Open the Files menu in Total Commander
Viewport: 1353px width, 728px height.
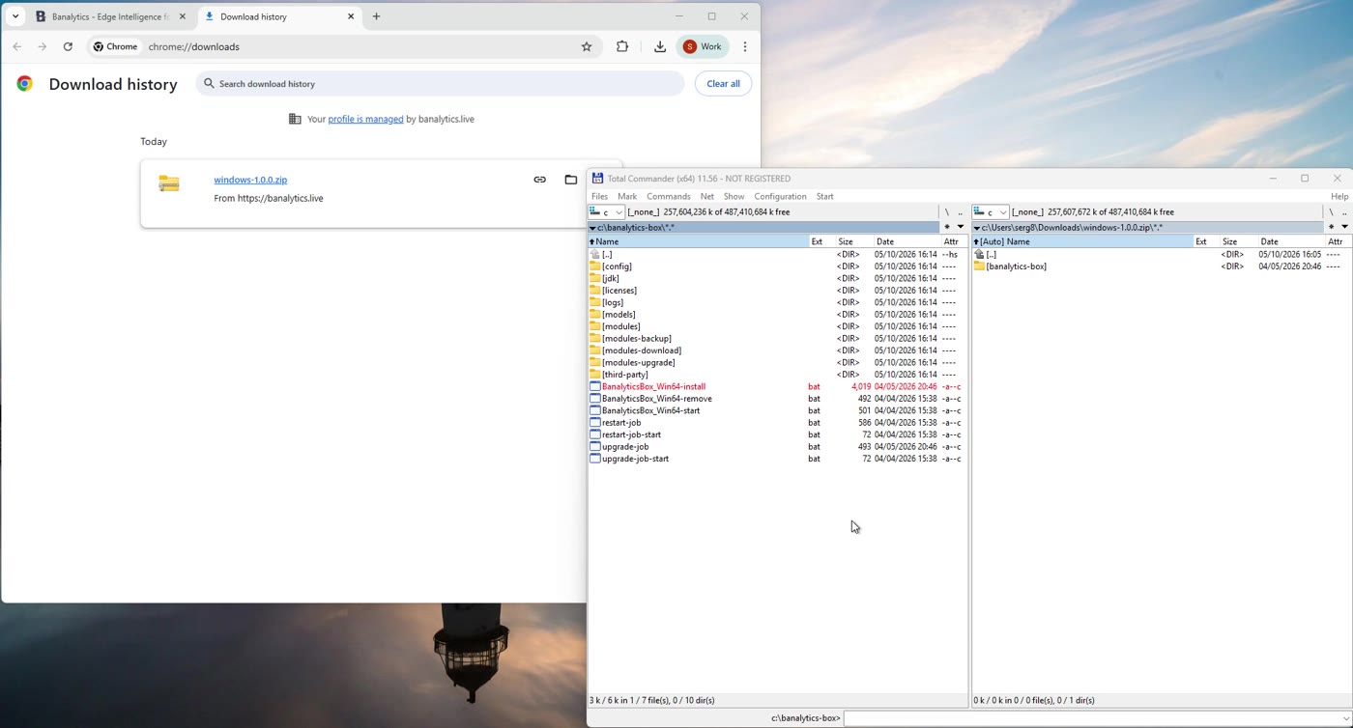(x=599, y=196)
